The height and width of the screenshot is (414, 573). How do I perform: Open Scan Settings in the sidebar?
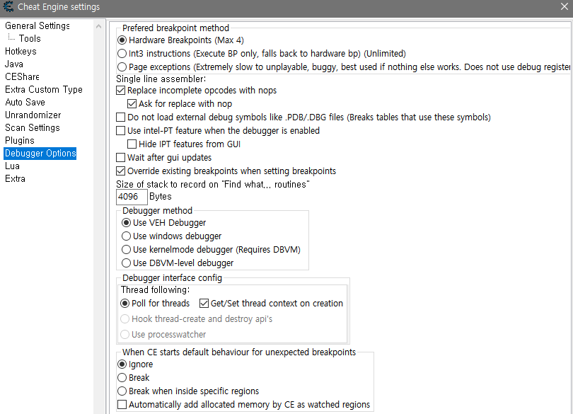32,128
